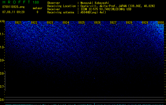This screenshot has width=166, height=105.
Task: Click the 0928 time marker
Action: (129, 22)
